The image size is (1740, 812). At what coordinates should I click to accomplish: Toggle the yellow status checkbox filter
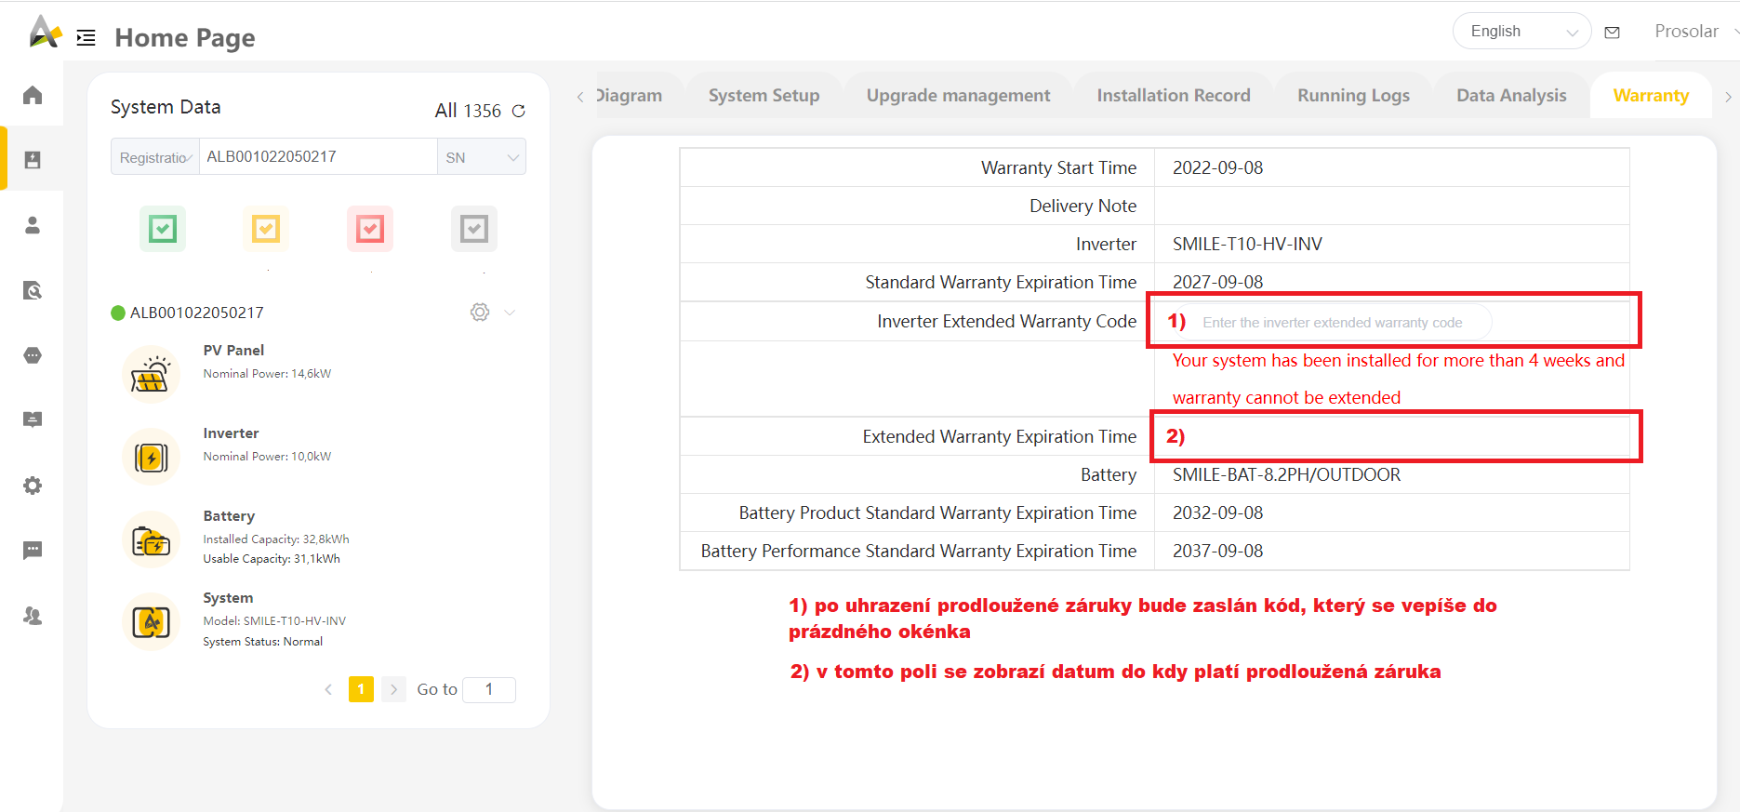(x=266, y=229)
